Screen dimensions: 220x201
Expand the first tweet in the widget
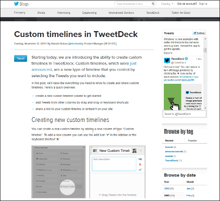168,53
